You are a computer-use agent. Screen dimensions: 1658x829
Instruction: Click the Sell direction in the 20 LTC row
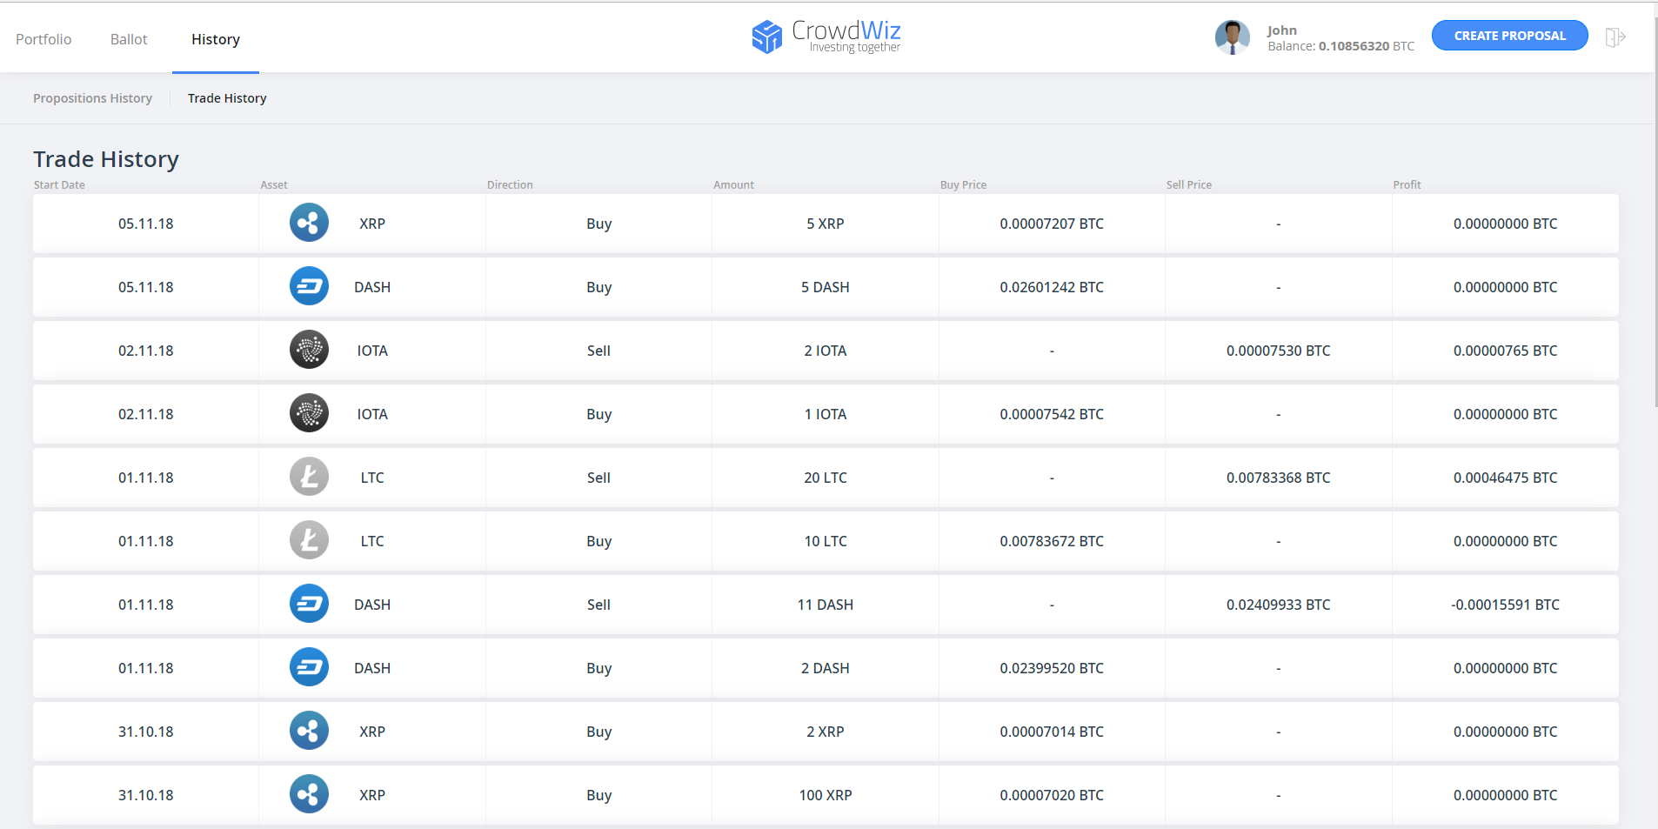pyautogui.click(x=598, y=478)
